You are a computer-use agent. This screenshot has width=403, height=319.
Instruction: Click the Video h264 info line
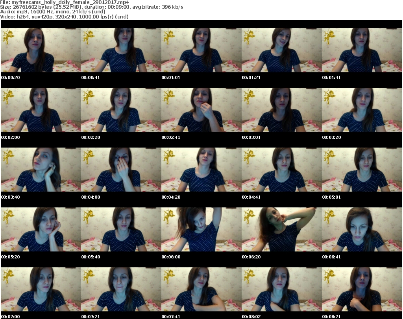click(64, 17)
